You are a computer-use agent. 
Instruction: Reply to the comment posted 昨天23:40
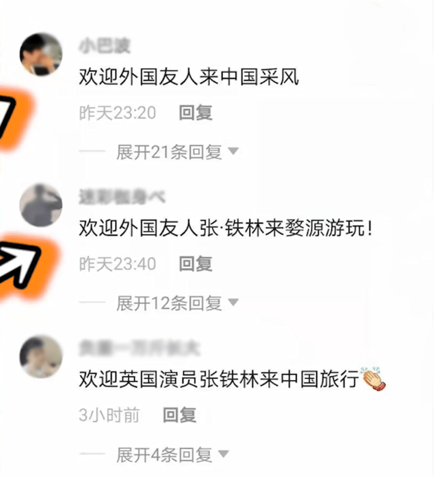(195, 264)
